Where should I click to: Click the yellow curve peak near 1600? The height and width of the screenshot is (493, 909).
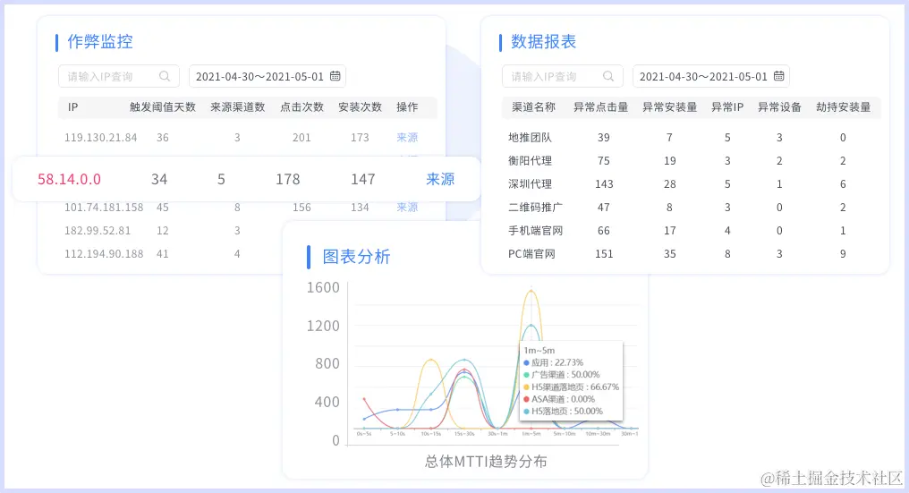(x=531, y=291)
